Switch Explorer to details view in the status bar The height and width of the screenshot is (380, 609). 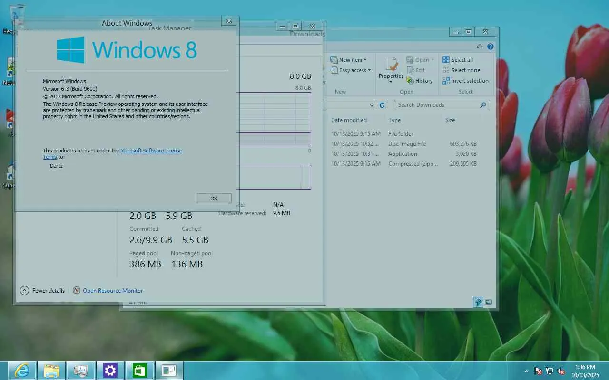pos(478,303)
